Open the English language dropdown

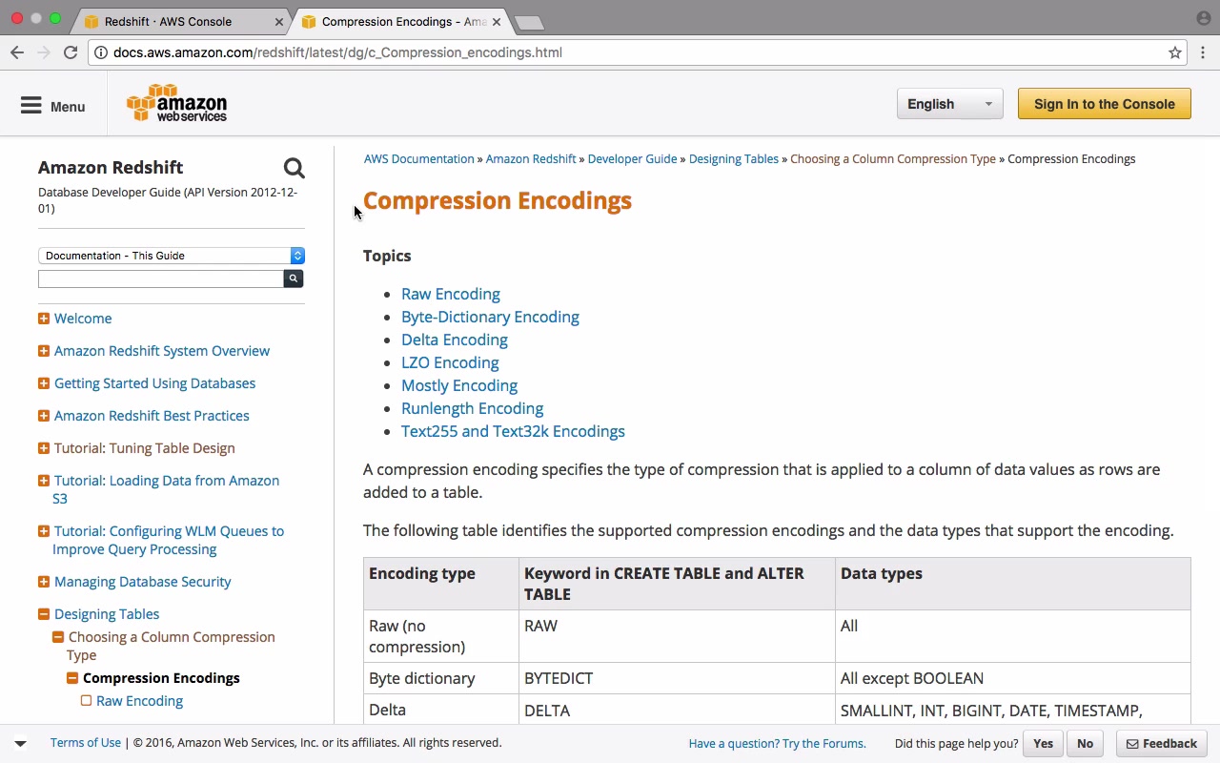tap(949, 104)
